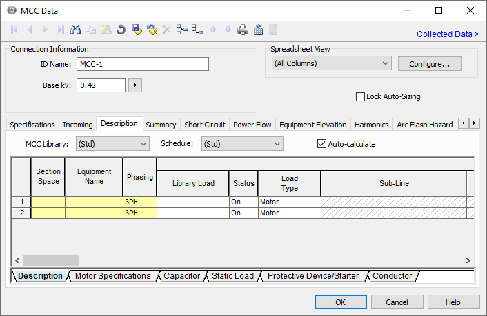Open the Short Circuit tab

205,125
